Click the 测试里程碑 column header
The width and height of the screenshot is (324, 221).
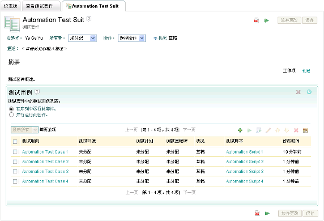177,141
